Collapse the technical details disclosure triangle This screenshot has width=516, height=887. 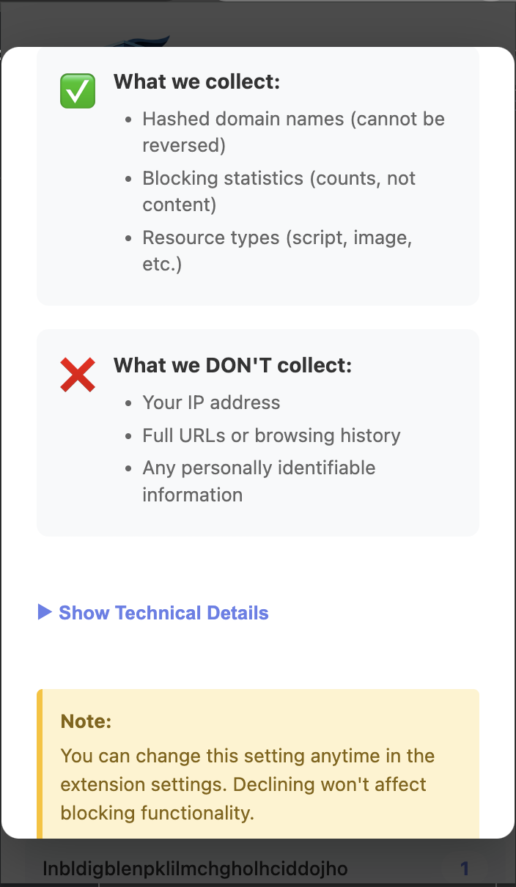[44, 612]
